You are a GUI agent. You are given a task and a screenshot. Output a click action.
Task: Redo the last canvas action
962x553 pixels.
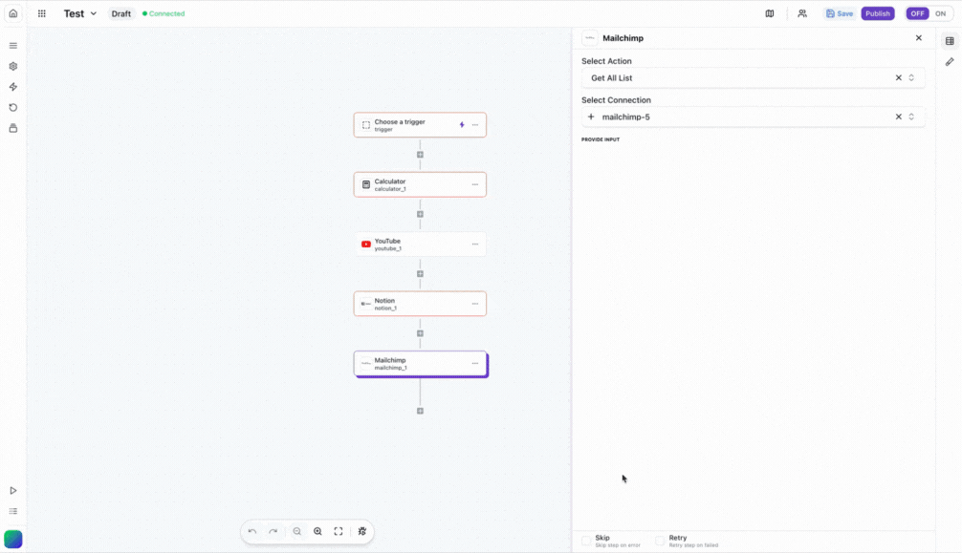273,531
